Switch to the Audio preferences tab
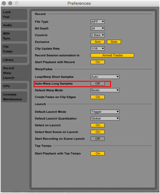This screenshot has width=160, height=193. click(14, 25)
